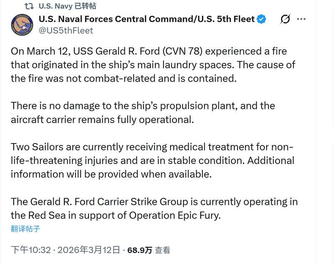
Task: Click the 5th Fleet profile avatar
Action: (22, 25)
